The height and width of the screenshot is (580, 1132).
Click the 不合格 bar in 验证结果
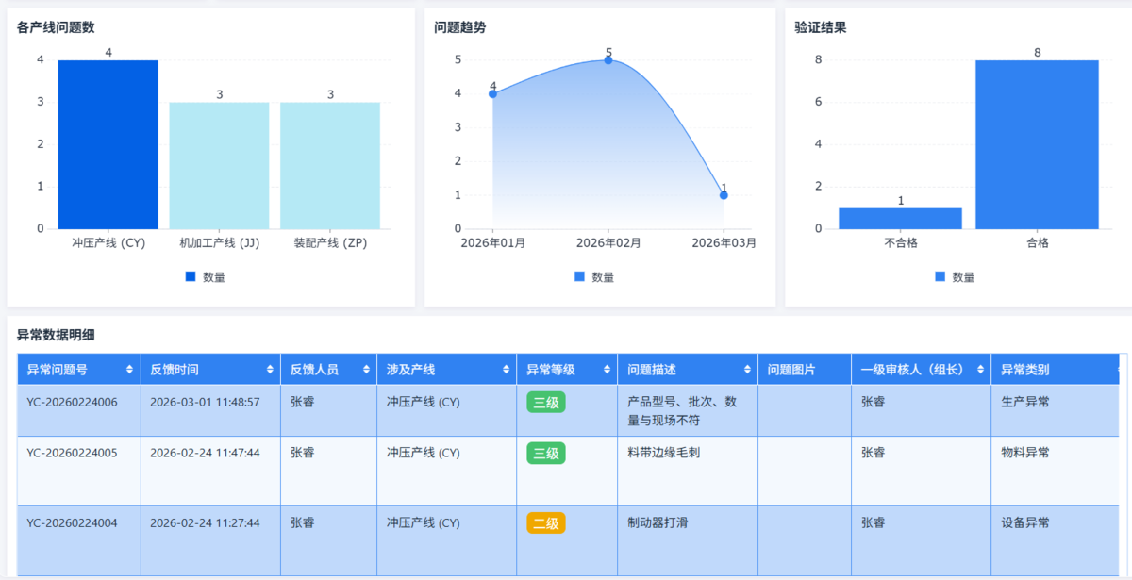click(x=900, y=218)
